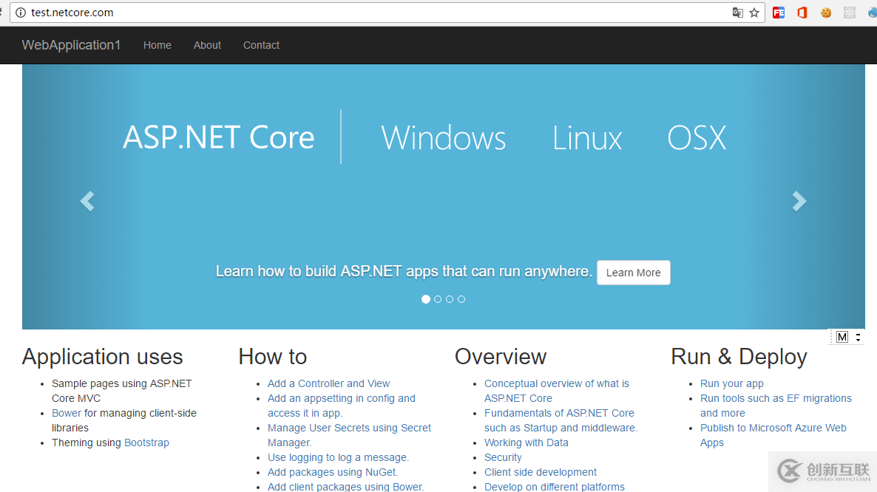Open the Contact page in navbar
The height and width of the screenshot is (492, 877).
[261, 45]
